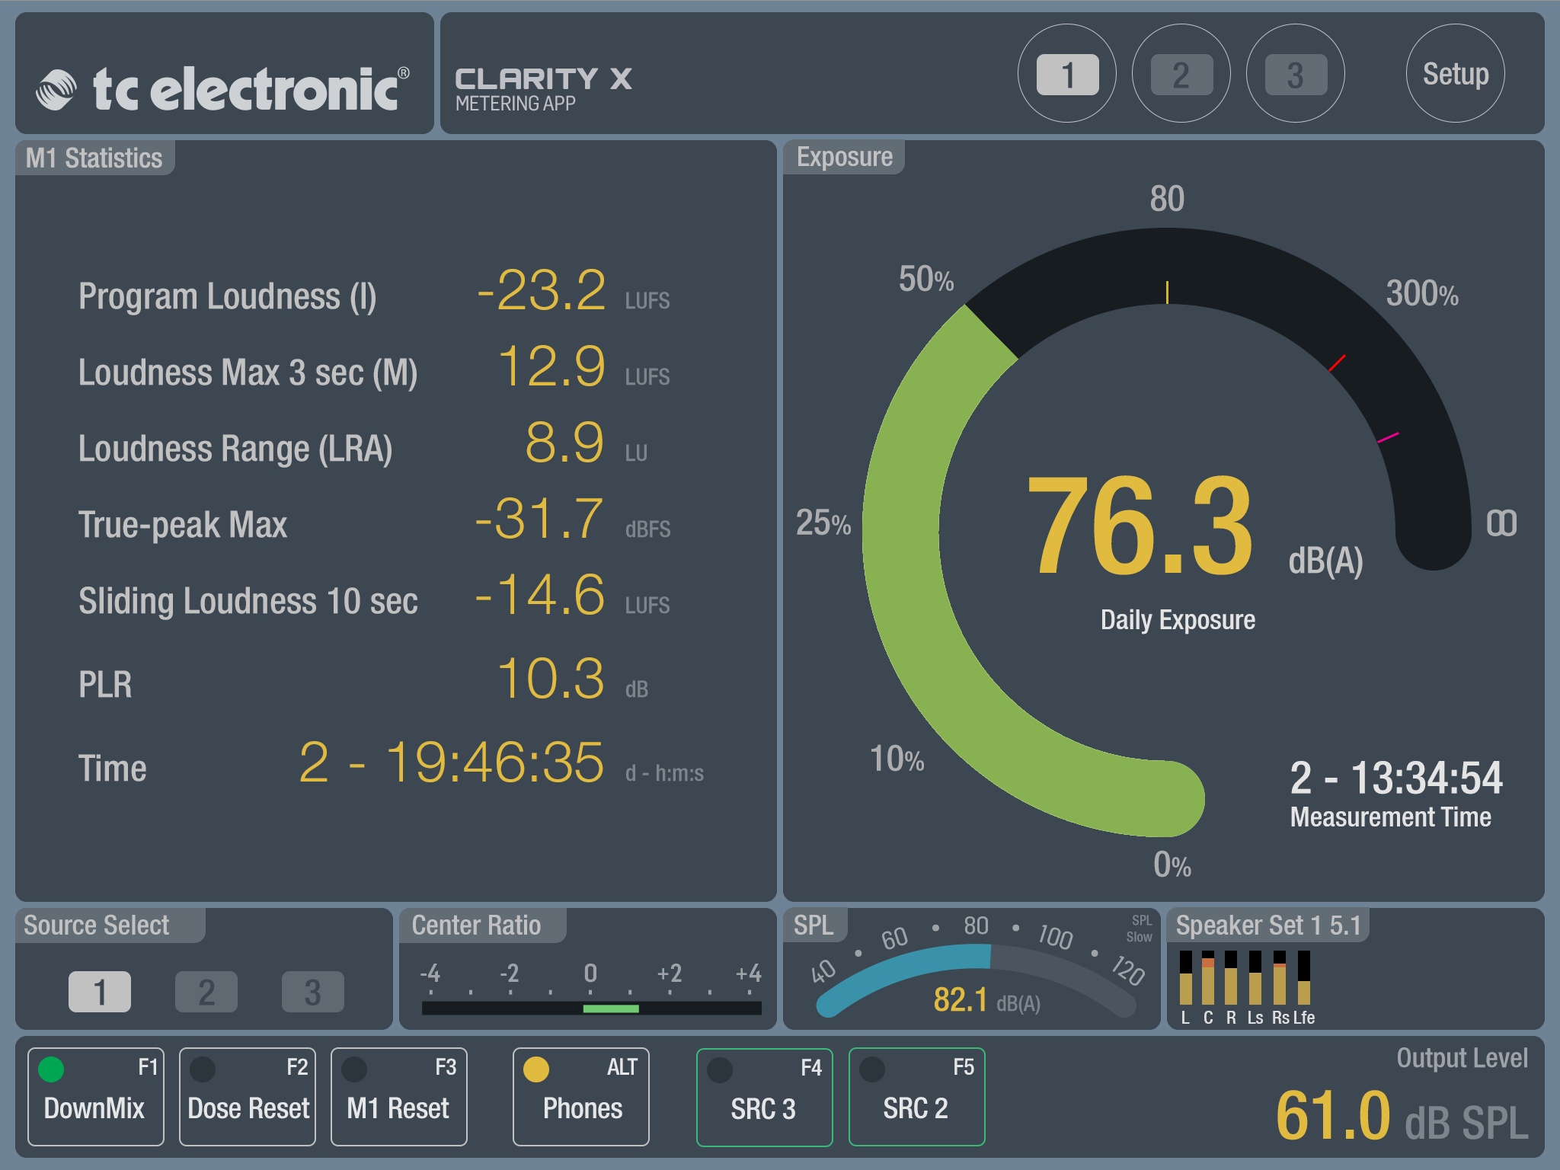Click the Output Level 61.0 dB SPL
1560x1170 pixels.
pyautogui.click(x=1402, y=1116)
